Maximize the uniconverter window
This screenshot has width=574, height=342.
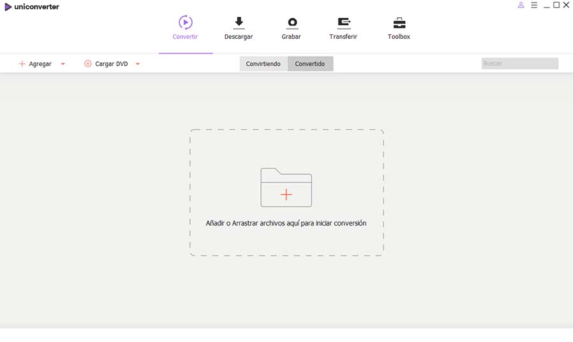coord(556,4)
